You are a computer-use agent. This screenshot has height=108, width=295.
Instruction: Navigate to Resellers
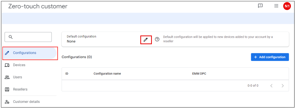(20, 89)
